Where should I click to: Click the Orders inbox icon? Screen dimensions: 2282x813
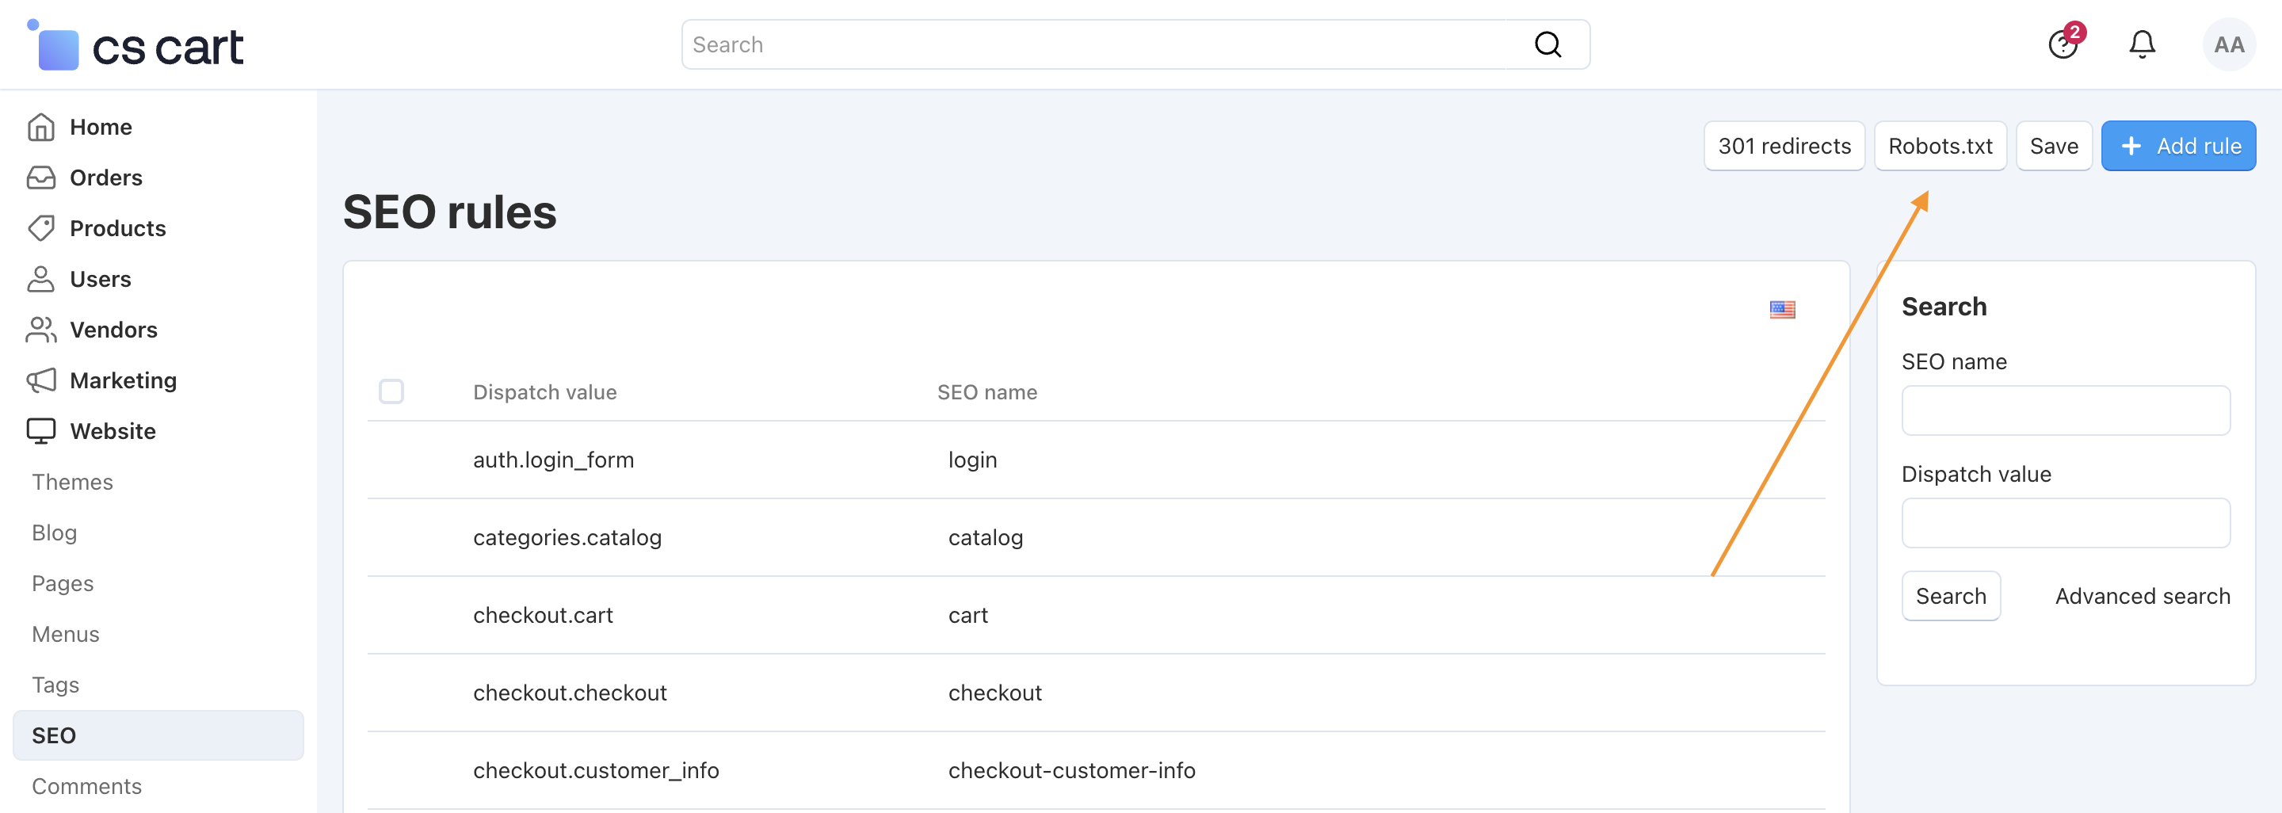pos(40,177)
